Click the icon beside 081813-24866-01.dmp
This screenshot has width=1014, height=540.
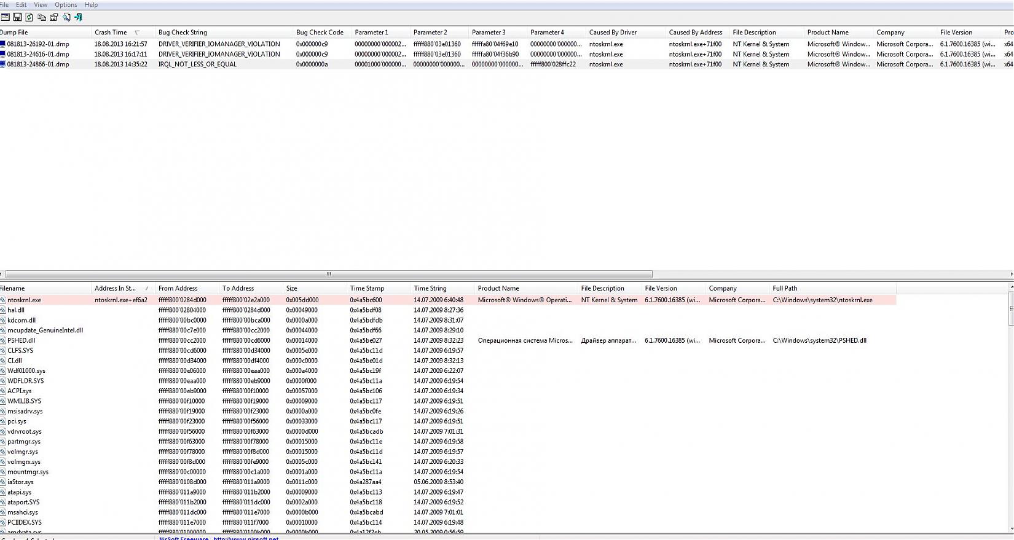2,64
